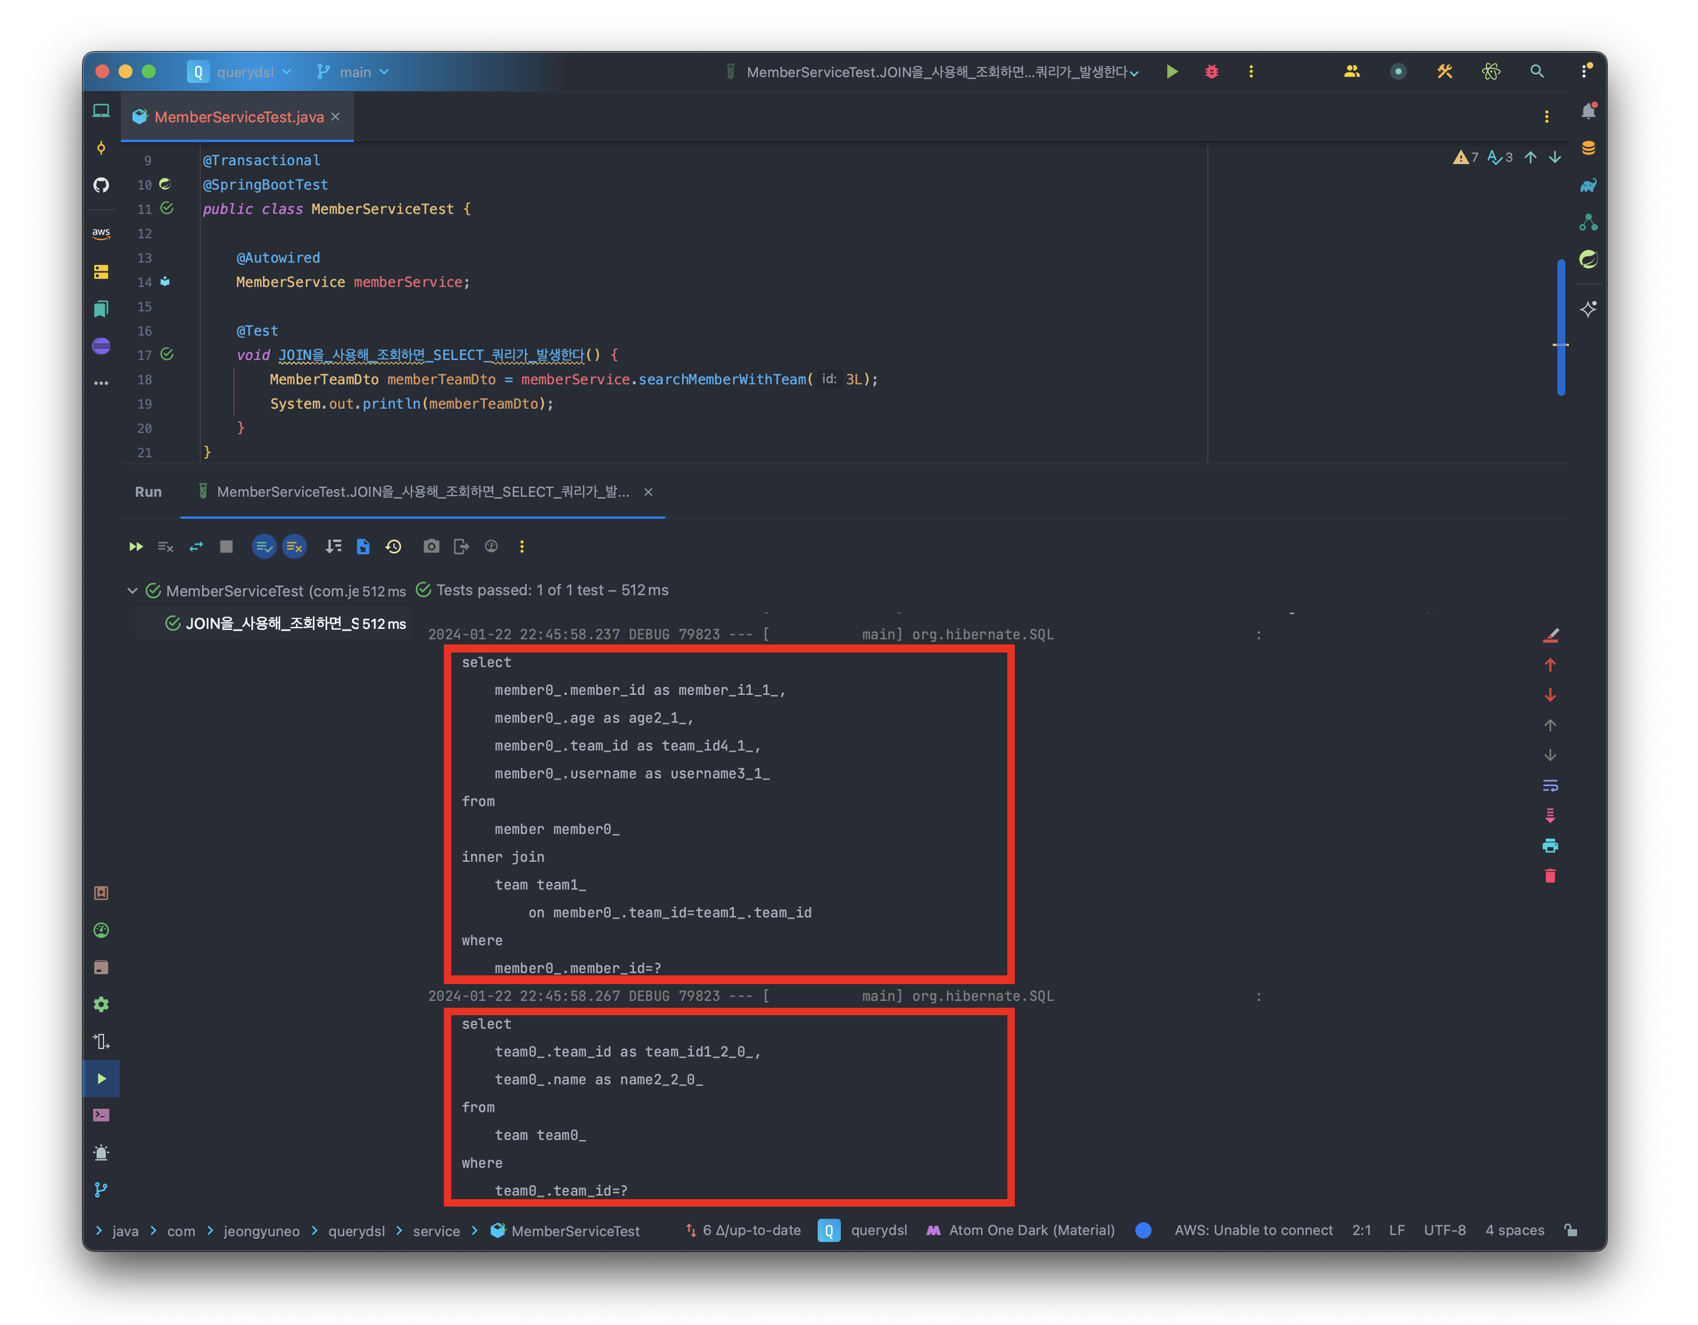Open the GitHub tool window icon
This screenshot has height=1325, width=1698.
coord(101,185)
